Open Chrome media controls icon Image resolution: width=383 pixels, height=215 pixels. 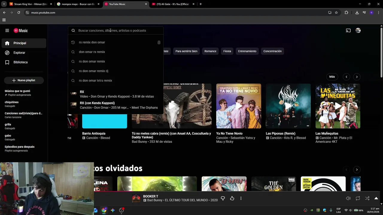(x=364, y=13)
